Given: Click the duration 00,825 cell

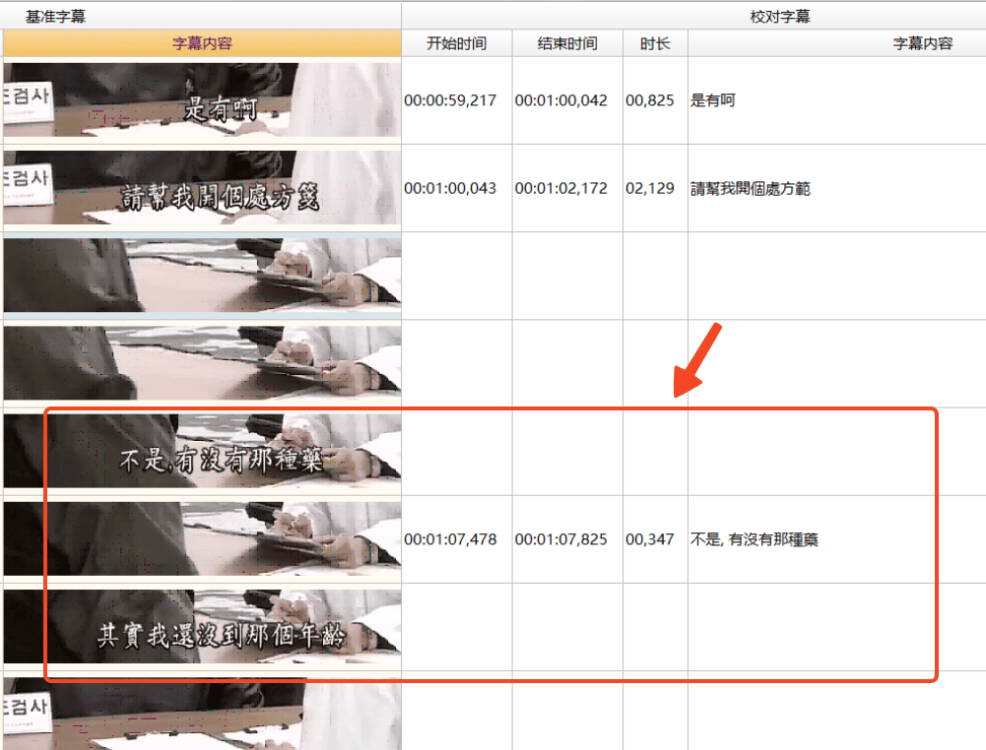Looking at the screenshot, I should 653,99.
